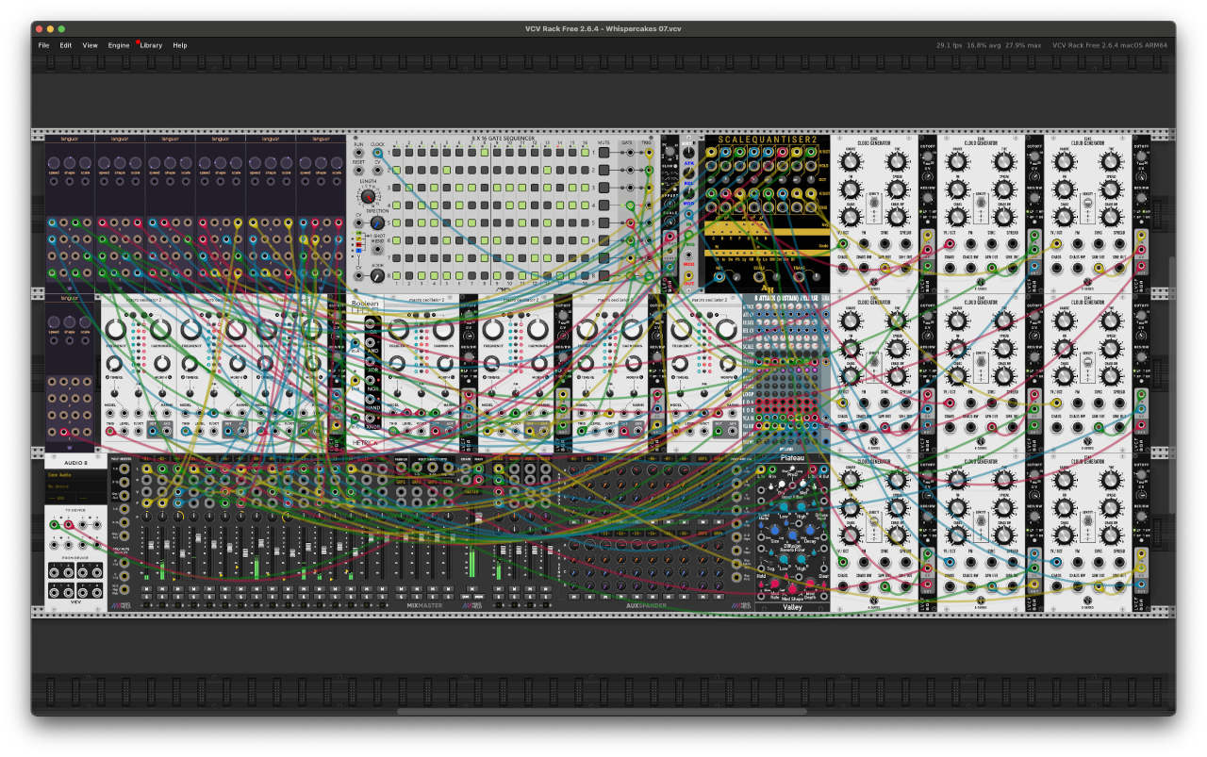Mute row 1 of the gate sequencer
The width and height of the screenshot is (1207, 757).
pyautogui.click(x=604, y=153)
